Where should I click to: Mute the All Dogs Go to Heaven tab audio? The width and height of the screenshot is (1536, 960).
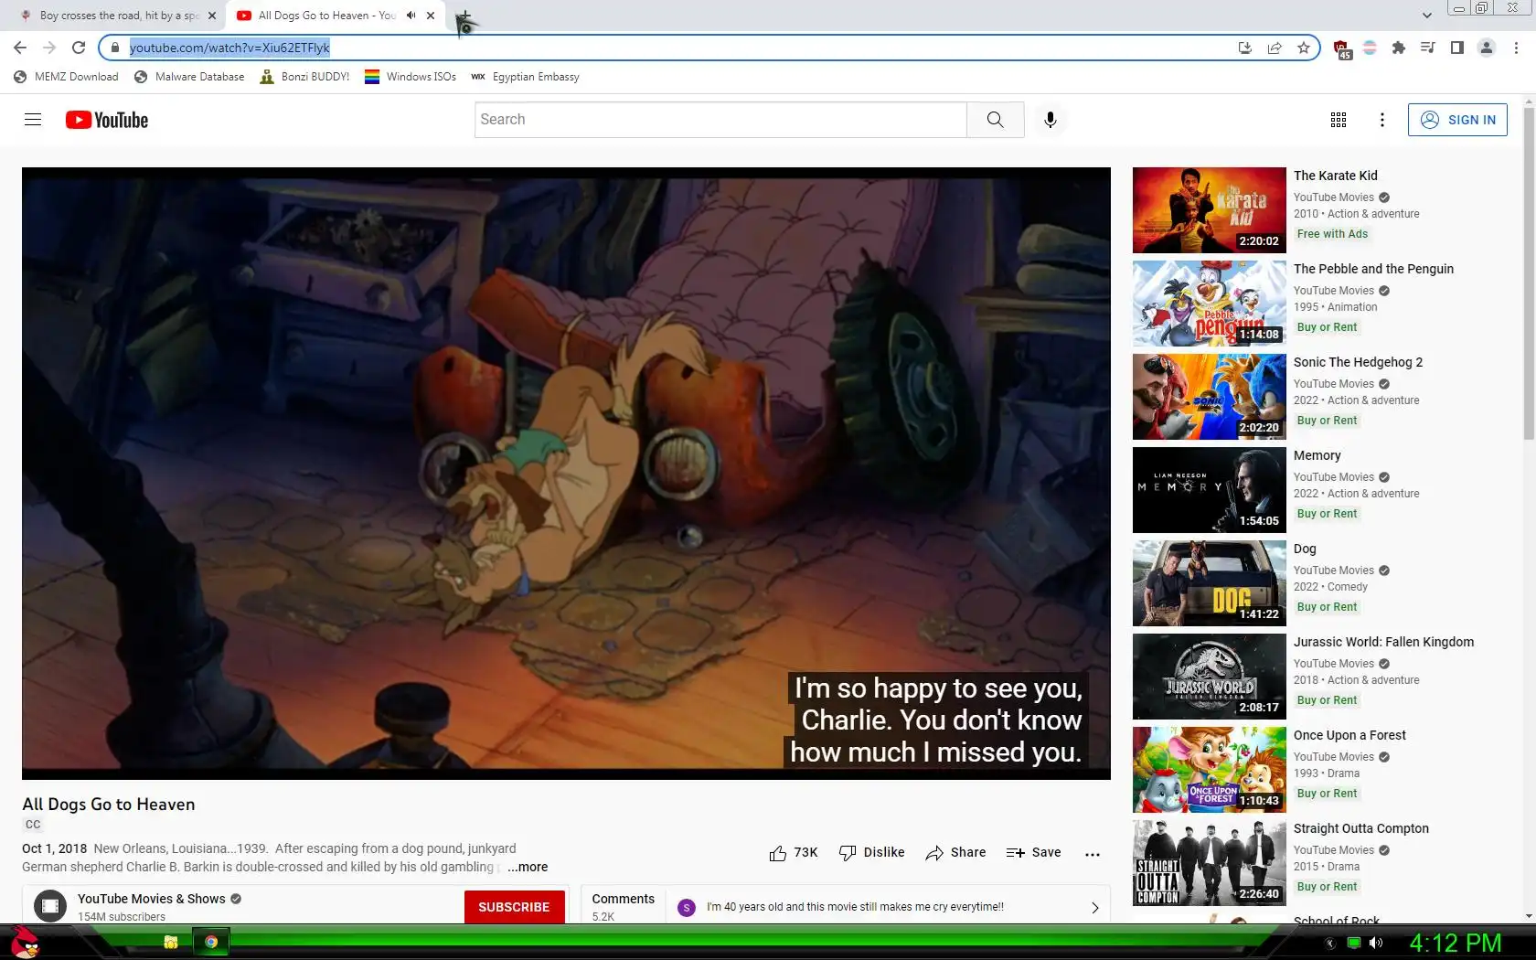pos(411,16)
